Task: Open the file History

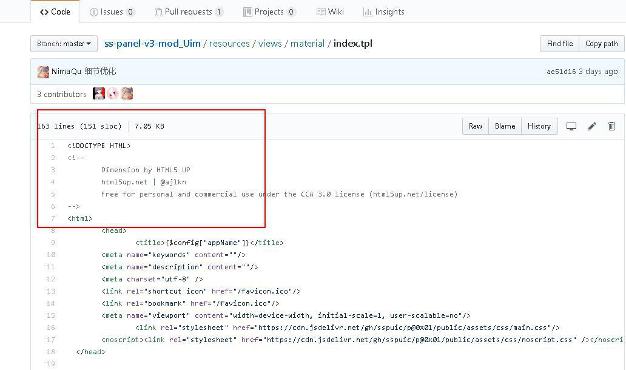Action: pos(539,126)
